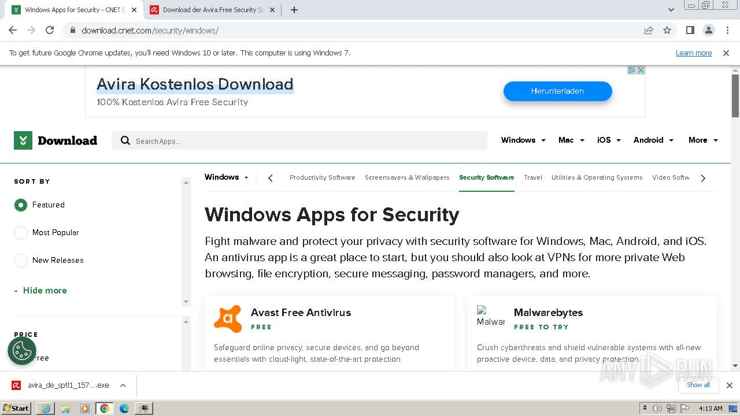Click the browser back arrow

[13, 30]
